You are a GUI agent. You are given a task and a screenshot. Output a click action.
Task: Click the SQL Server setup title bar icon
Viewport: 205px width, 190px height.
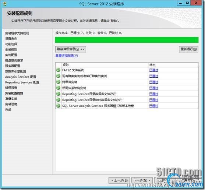pos(4,4)
